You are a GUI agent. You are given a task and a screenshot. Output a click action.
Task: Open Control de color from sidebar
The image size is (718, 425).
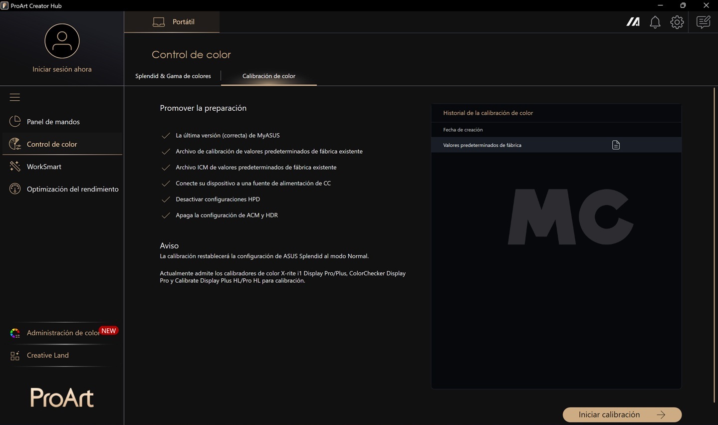tap(63, 144)
